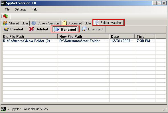Sort by the Time column header
168x113 pixels.
[145, 37]
